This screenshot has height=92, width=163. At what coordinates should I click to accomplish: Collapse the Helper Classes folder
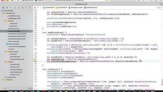click(5, 52)
